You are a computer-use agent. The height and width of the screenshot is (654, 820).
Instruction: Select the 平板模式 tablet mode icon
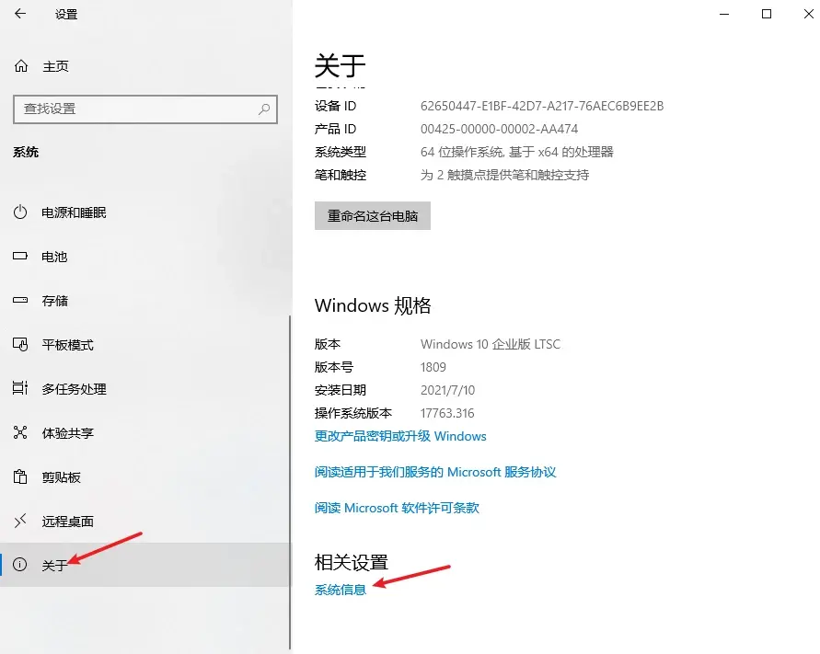pos(20,345)
